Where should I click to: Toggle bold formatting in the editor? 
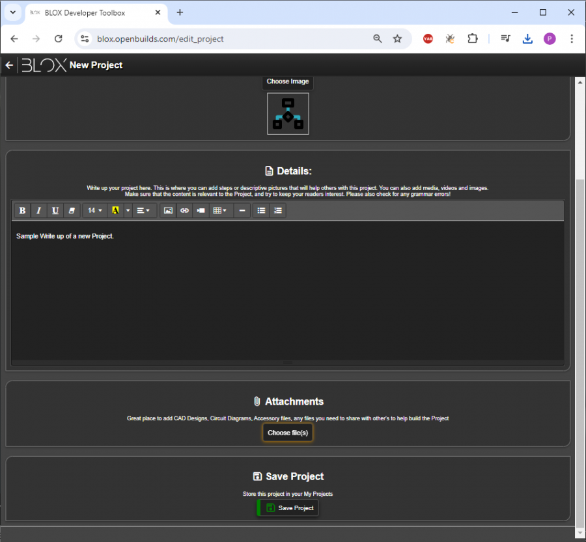(22, 211)
